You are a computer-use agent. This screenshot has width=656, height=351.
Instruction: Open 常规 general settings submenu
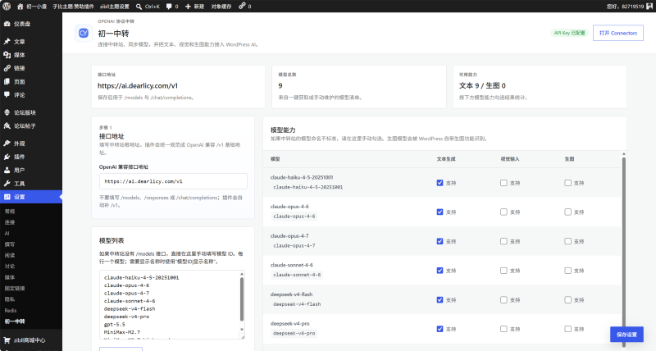pos(10,212)
